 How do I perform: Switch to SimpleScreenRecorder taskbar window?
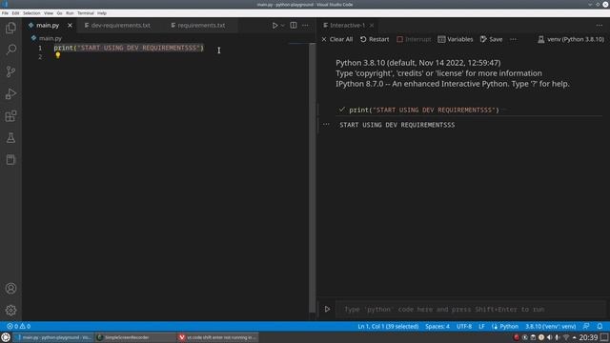(134, 337)
